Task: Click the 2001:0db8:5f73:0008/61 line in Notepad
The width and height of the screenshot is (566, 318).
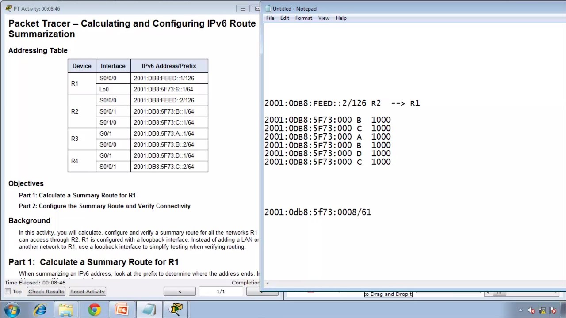Action: tap(318, 212)
